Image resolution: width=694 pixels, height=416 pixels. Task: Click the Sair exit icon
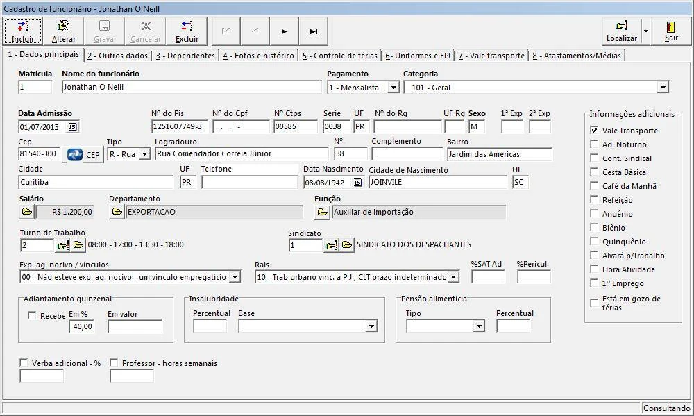pyautogui.click(x=671, y=26)
